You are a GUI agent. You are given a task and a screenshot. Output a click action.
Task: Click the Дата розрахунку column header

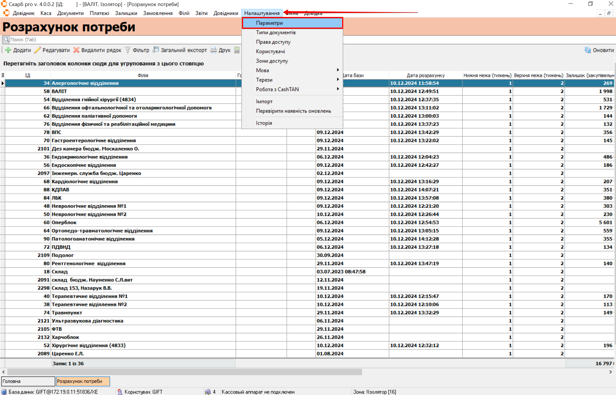pos(425,75)
